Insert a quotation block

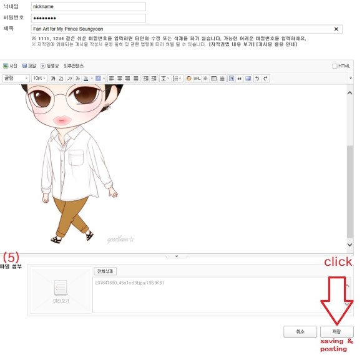(240, 79)
